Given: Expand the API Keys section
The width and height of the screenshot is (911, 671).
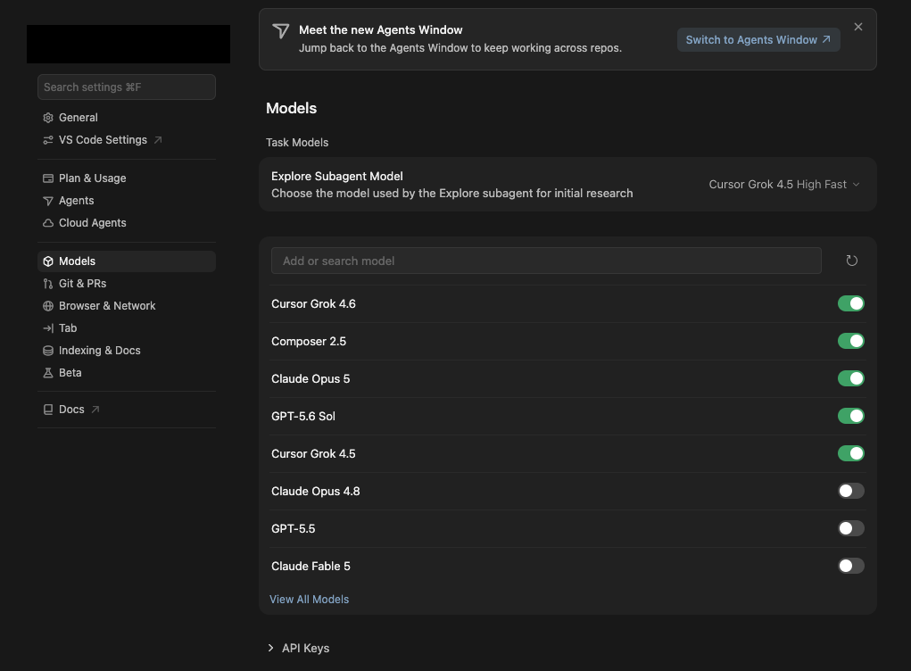Looking at the screenshot, I should [x=298, y=649].
